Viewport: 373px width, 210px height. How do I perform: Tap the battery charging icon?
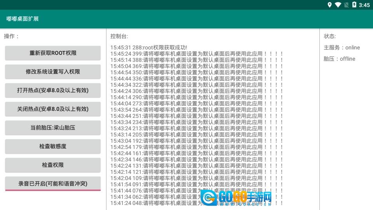pyautogui.click(x=354, y=5)
